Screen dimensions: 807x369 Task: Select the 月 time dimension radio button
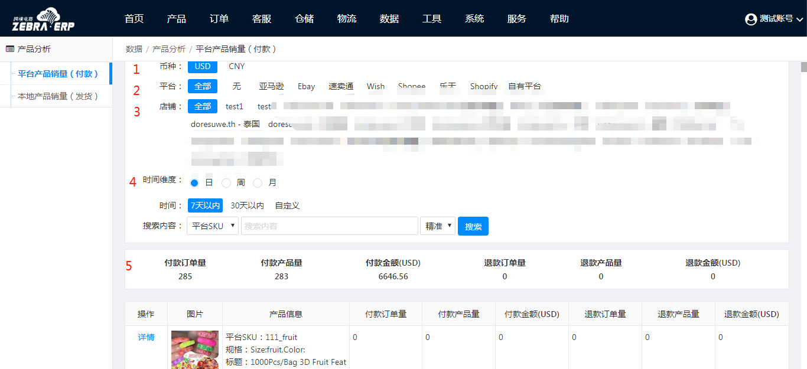click(x=258, y=183)
